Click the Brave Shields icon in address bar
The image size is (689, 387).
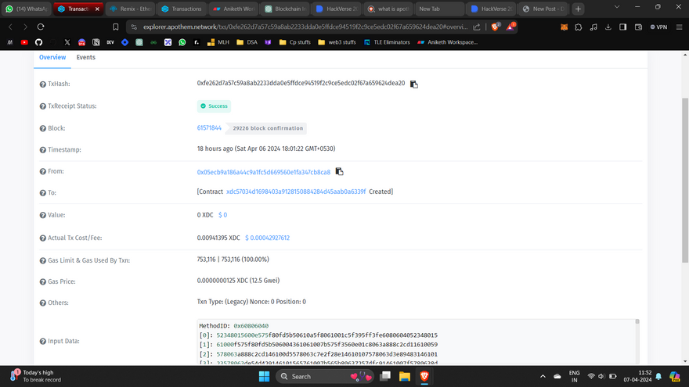tap(496, 27)
